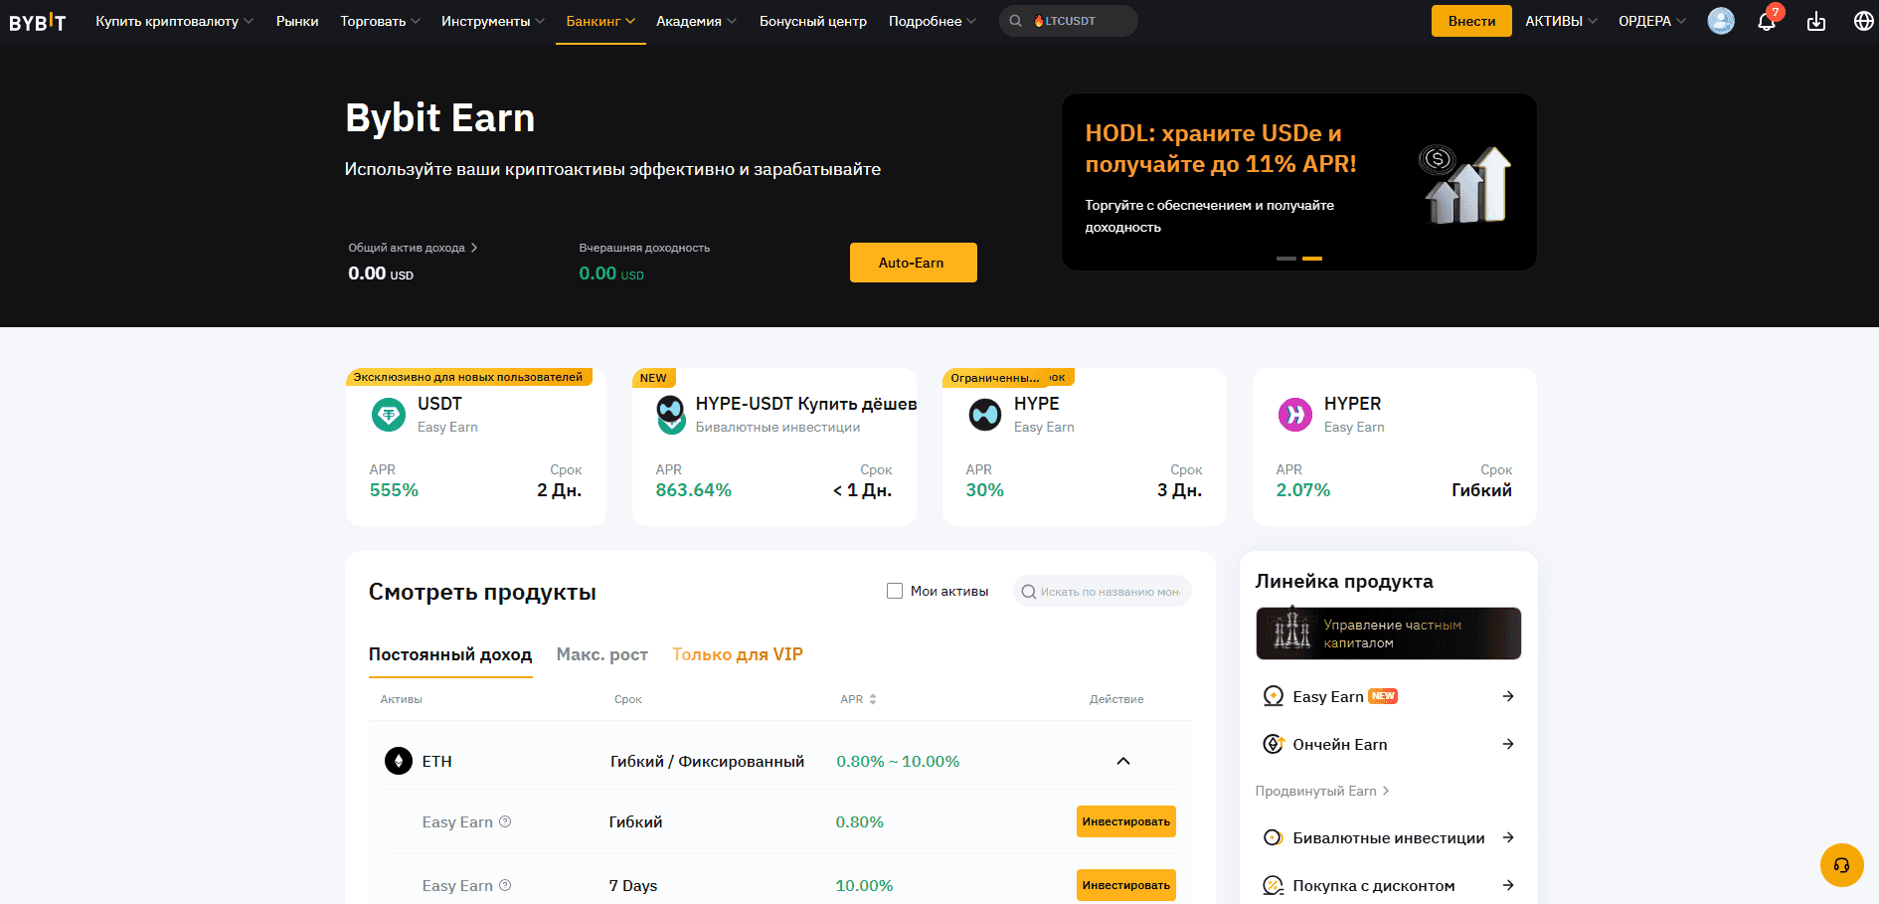The image size is (1879, 904).
Task: Open the Рынки menu item
Action: [297, 21]
